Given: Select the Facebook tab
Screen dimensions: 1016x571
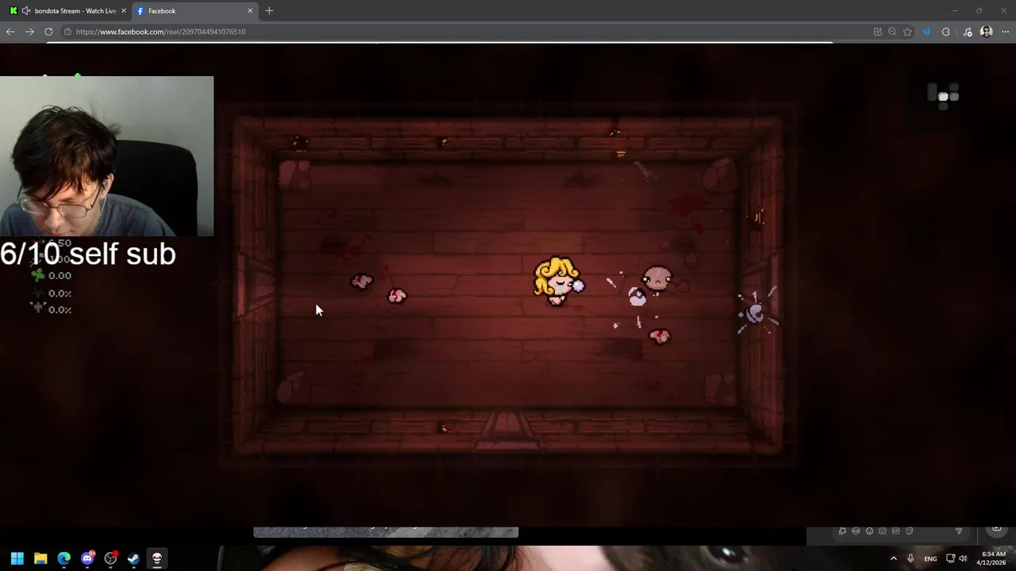Looking at the screenshot, I should 194,11.
